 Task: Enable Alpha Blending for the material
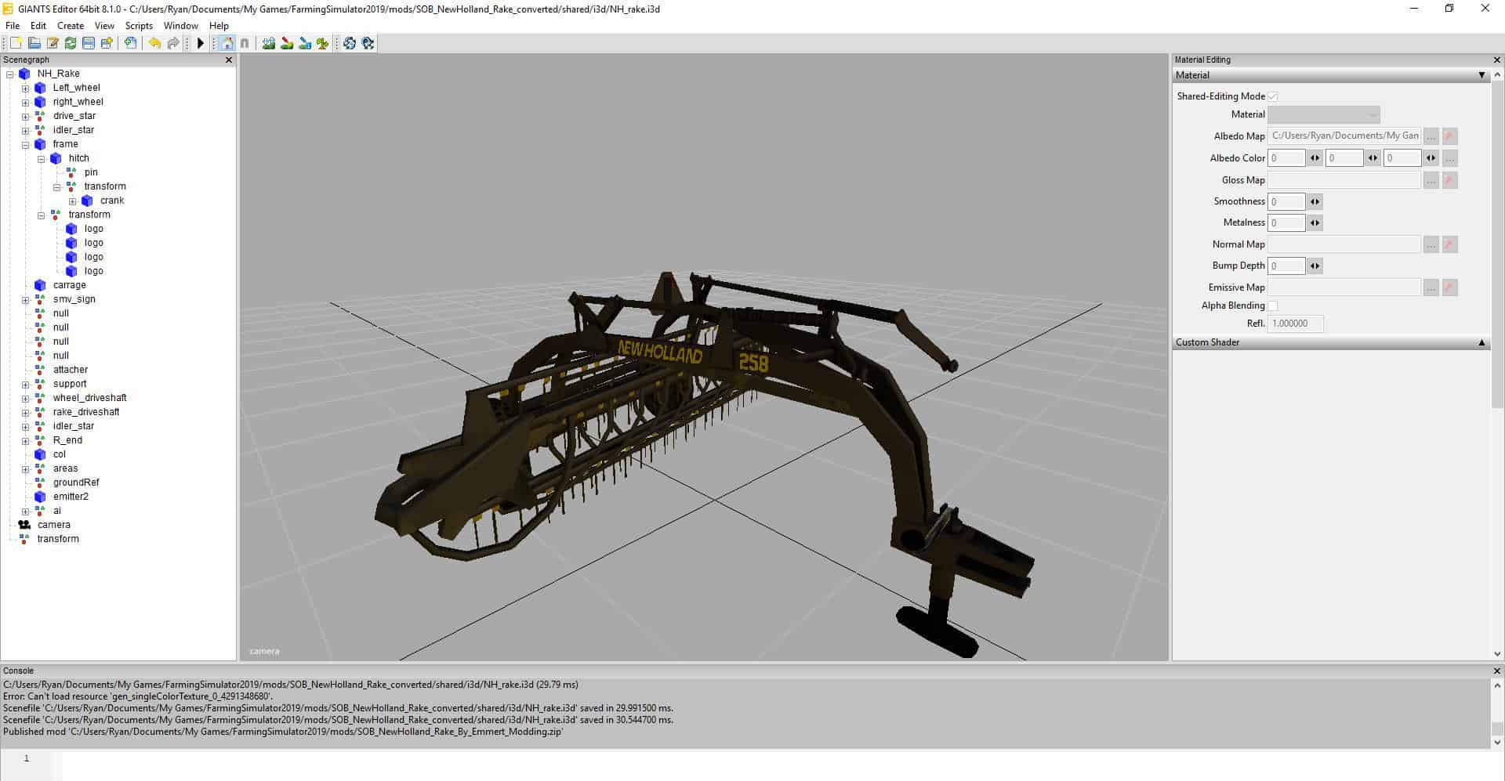pos(1272,306)
